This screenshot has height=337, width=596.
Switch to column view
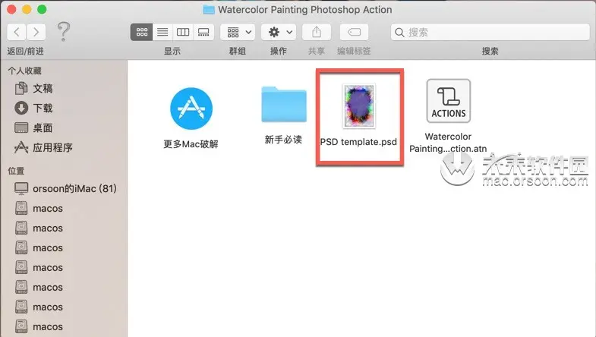[x=183, y=33]
